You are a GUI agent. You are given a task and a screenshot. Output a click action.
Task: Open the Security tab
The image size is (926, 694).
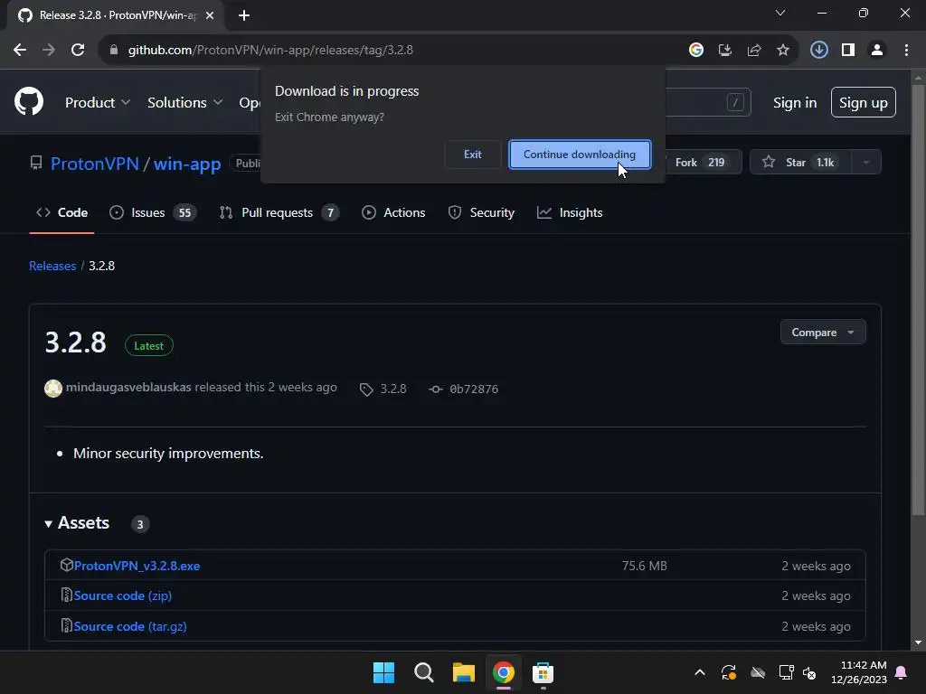tap(481, 212)
